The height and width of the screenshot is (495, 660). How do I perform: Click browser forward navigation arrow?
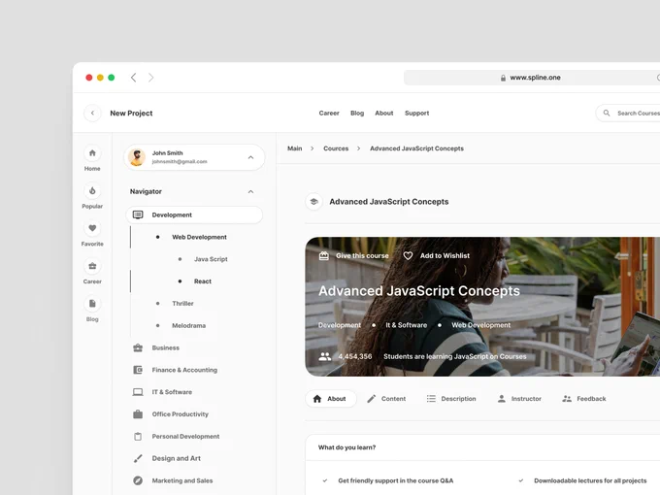coord(151,78)
